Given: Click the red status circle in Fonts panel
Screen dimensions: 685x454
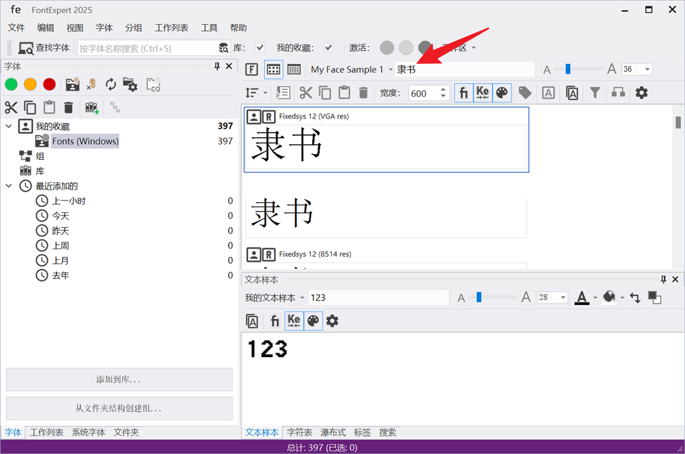Looking at the screenshot, I should [x=49, y=84].
